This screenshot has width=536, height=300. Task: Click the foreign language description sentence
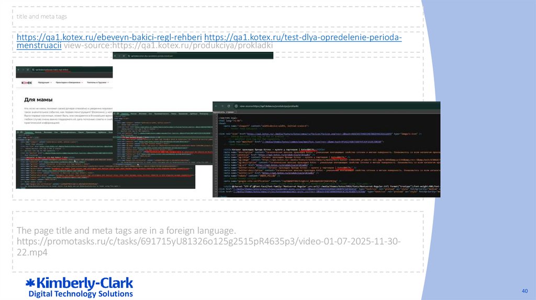[x=126, y=230]
